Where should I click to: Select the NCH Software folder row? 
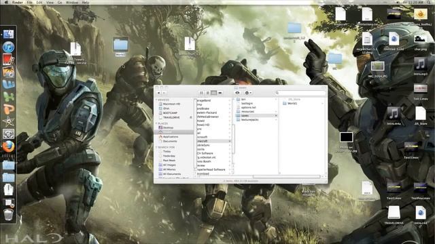pyautogui.click(x=213, y=153)
